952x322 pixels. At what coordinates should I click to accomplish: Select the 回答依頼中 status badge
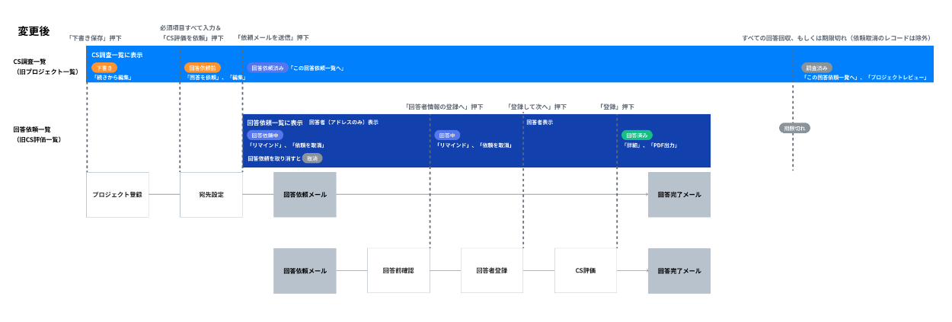point(265,135)
